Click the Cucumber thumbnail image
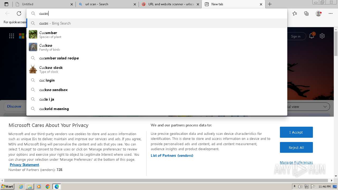The image size is (338, 190). [x=33, y=34]
